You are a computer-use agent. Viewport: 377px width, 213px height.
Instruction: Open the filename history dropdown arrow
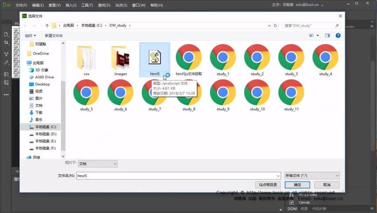pos(278,176)
